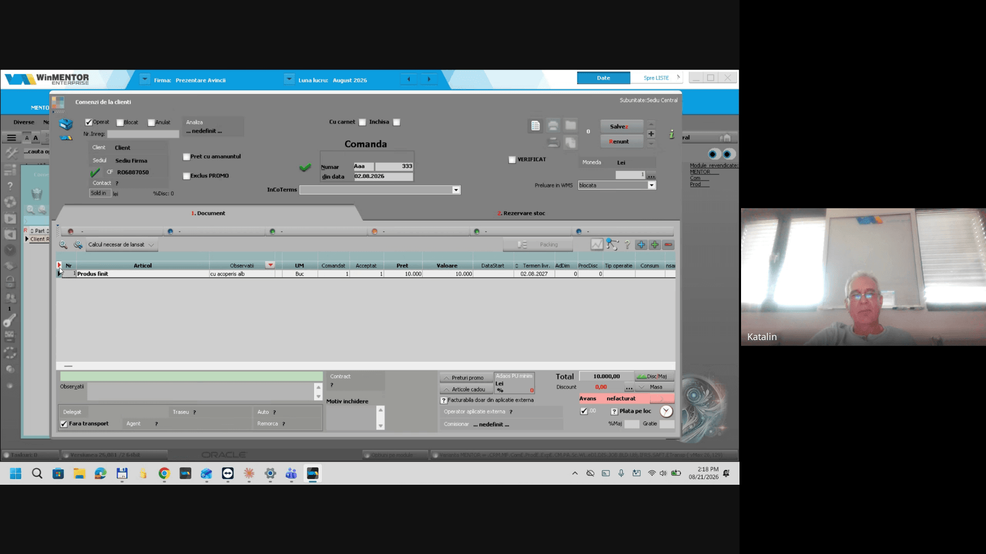Open the InCoTerms dropdown
986x554 pixels.
pyautogui.click(x=456, y=190)
